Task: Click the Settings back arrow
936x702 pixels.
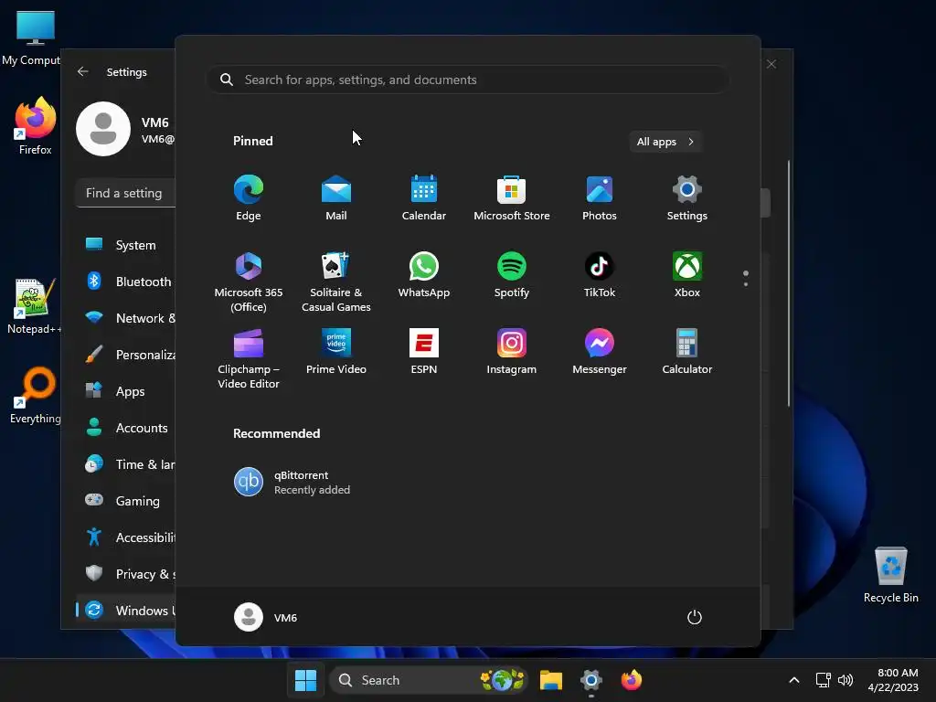Action: click(83, 71)
